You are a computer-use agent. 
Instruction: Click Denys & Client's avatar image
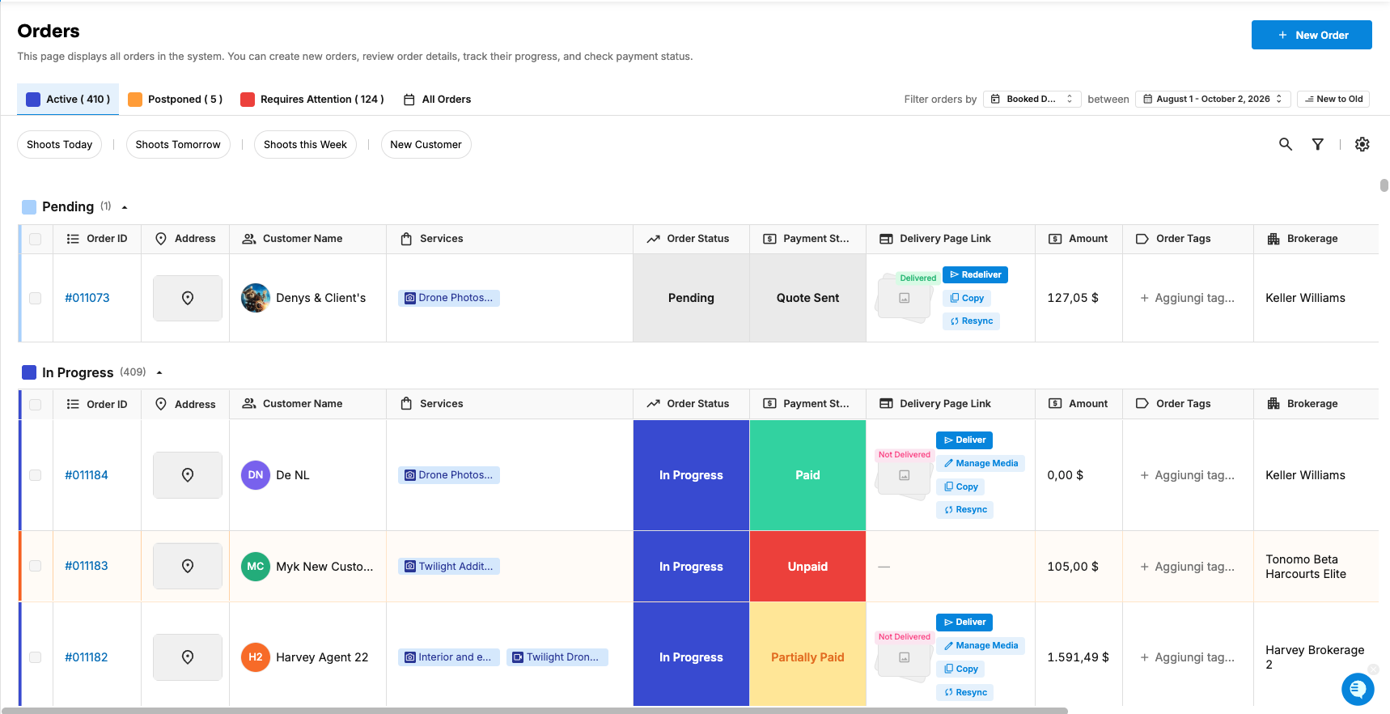click(x=256, y=298)
